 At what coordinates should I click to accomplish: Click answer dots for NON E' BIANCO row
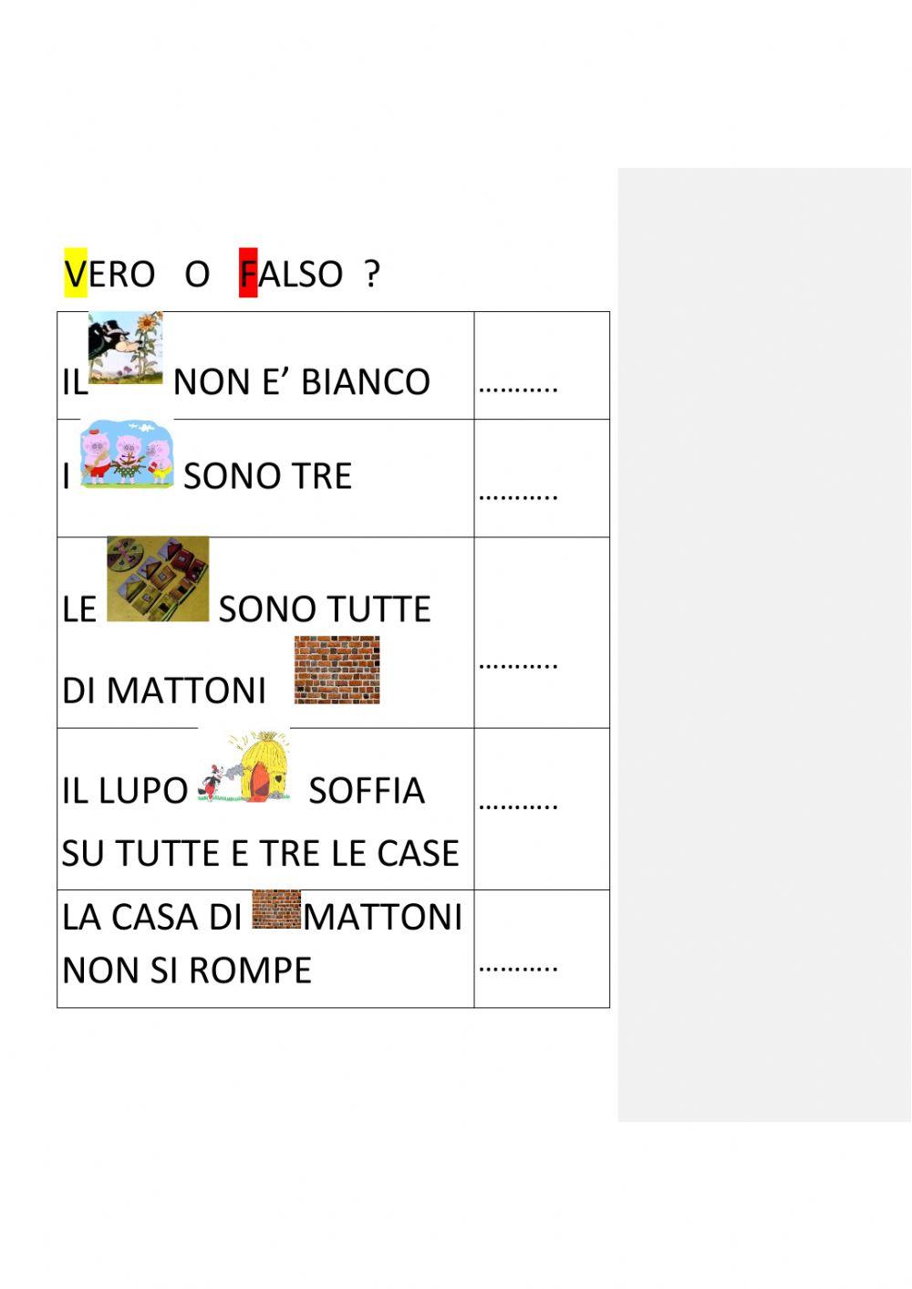coord(518,386)
